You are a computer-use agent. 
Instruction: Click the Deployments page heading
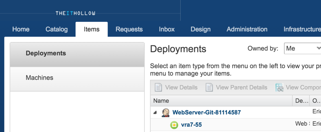(178, 49)
